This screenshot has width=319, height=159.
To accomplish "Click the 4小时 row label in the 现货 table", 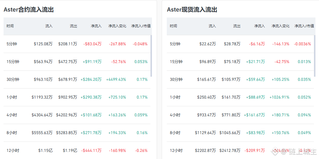I will pyautogui.click(x=175, y=115).
